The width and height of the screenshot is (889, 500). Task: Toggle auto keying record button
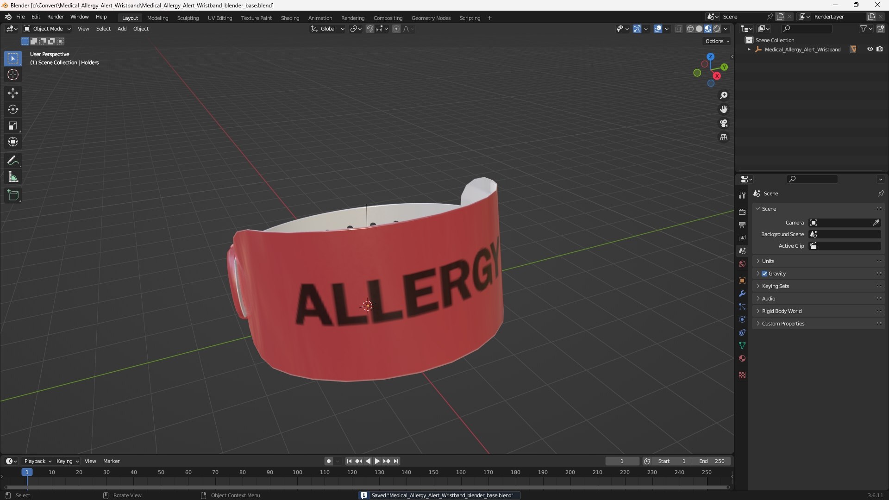[x=329, y=461]
